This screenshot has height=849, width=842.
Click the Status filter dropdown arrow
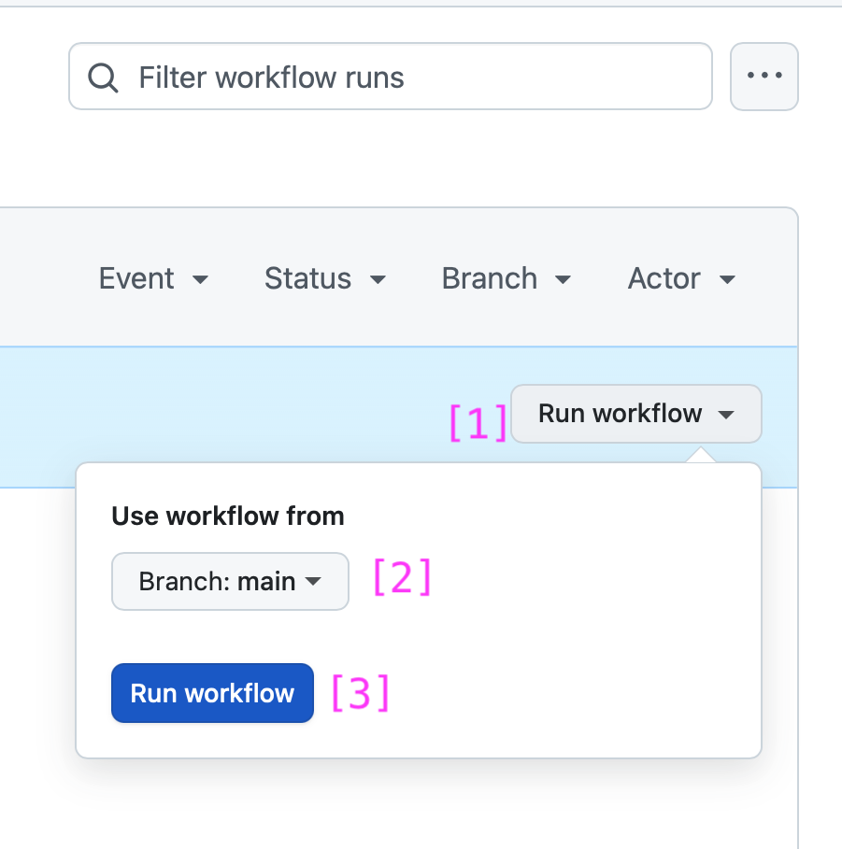pyautogui.click(x=378, y=278)
